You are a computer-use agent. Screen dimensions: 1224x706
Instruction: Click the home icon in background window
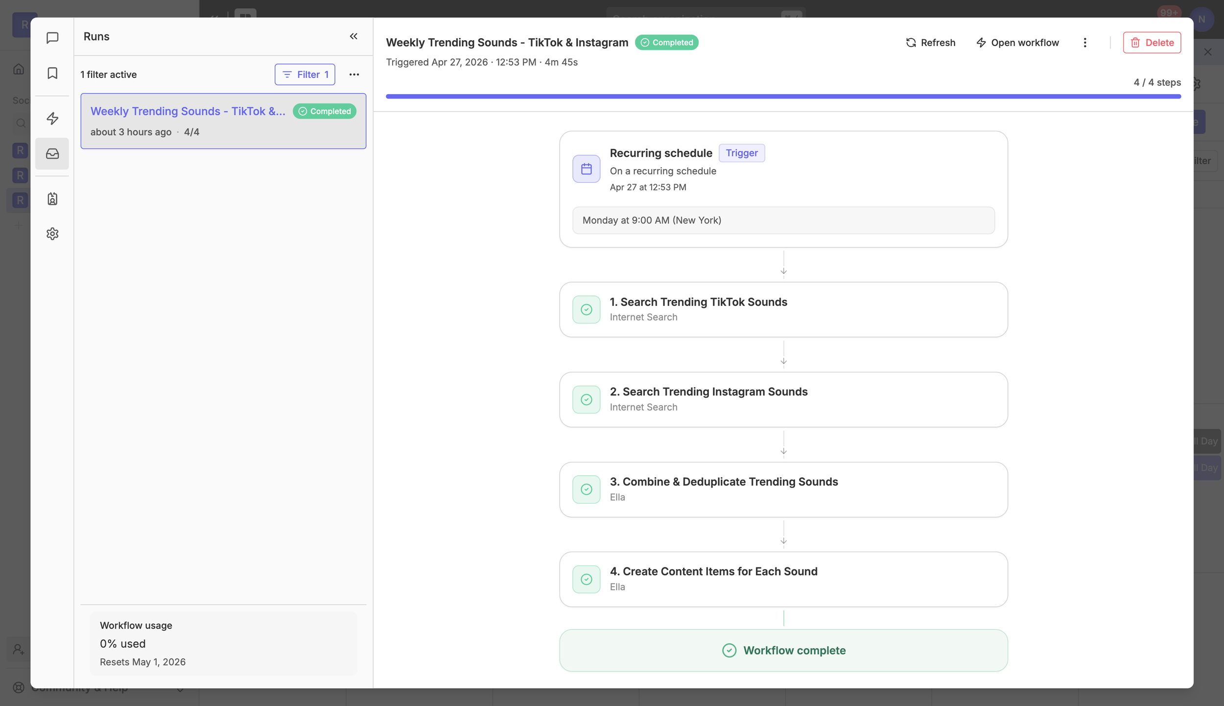pyautogui.click(x=19, y=69)
